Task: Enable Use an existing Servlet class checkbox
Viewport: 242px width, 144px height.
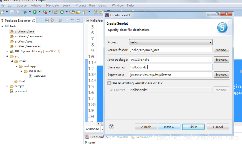Action: pyautogui.click(x=109, y=83)
